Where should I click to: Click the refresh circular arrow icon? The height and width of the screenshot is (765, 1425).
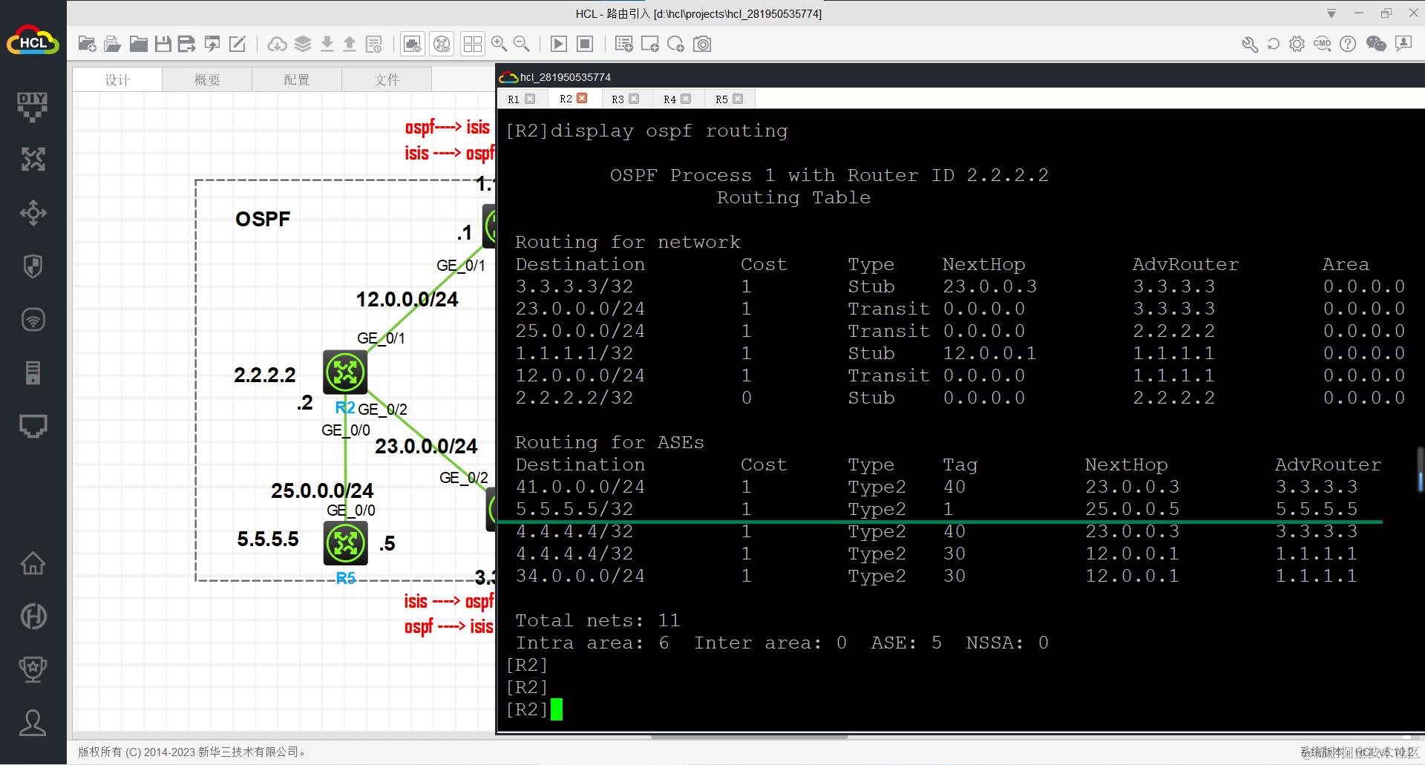pos(1274,44)
